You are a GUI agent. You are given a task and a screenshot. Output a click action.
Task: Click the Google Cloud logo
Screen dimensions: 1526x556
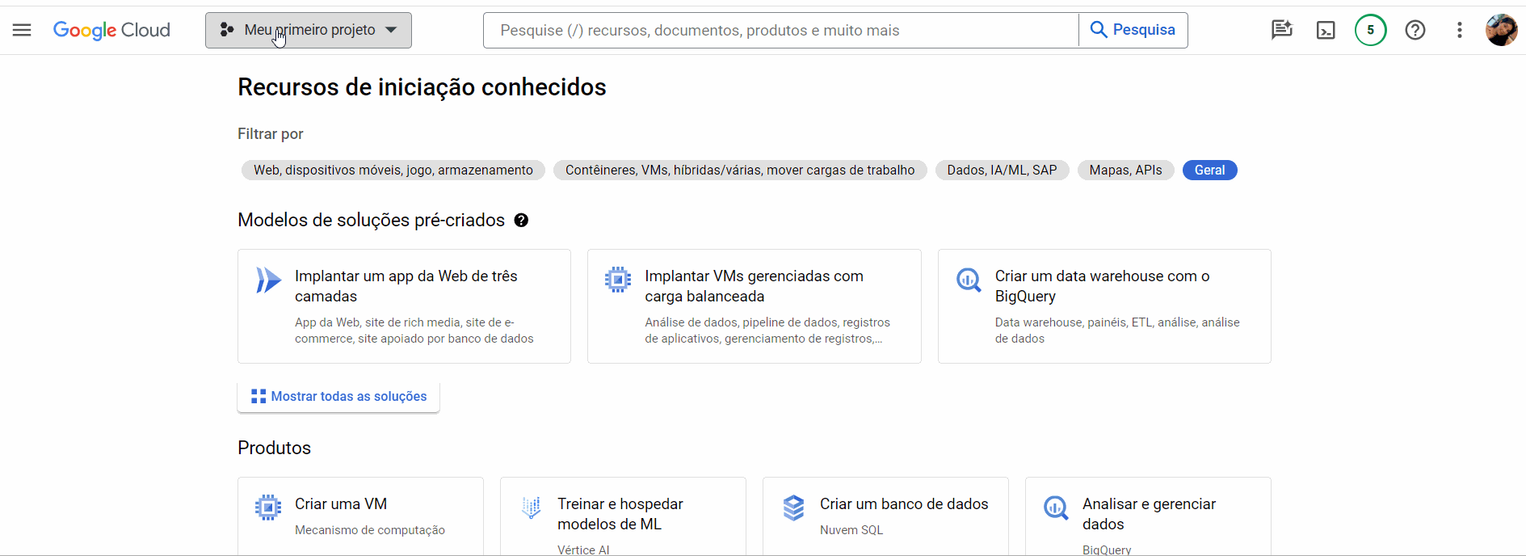click(111, 30)
